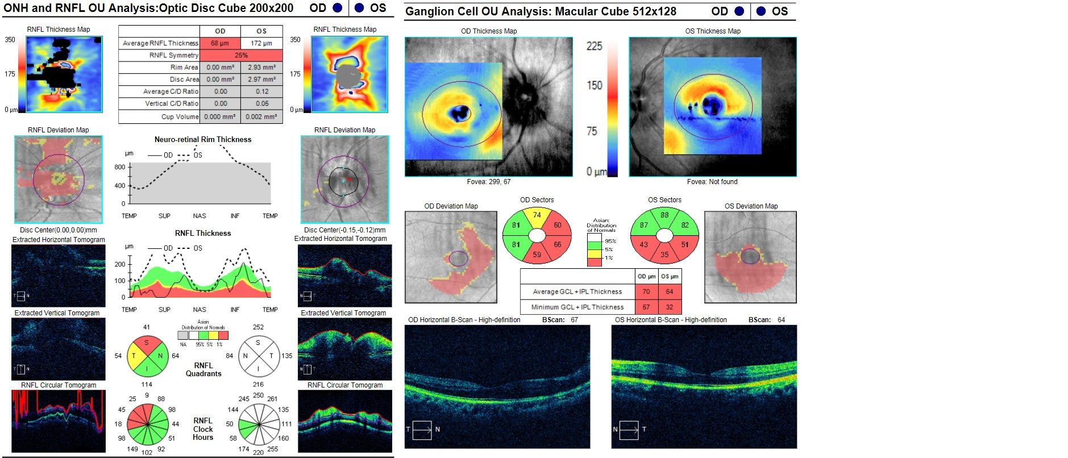1068x458 pixels.
Task: Click the red 1% swatch in Sectors legend
Action: (594, 261)
